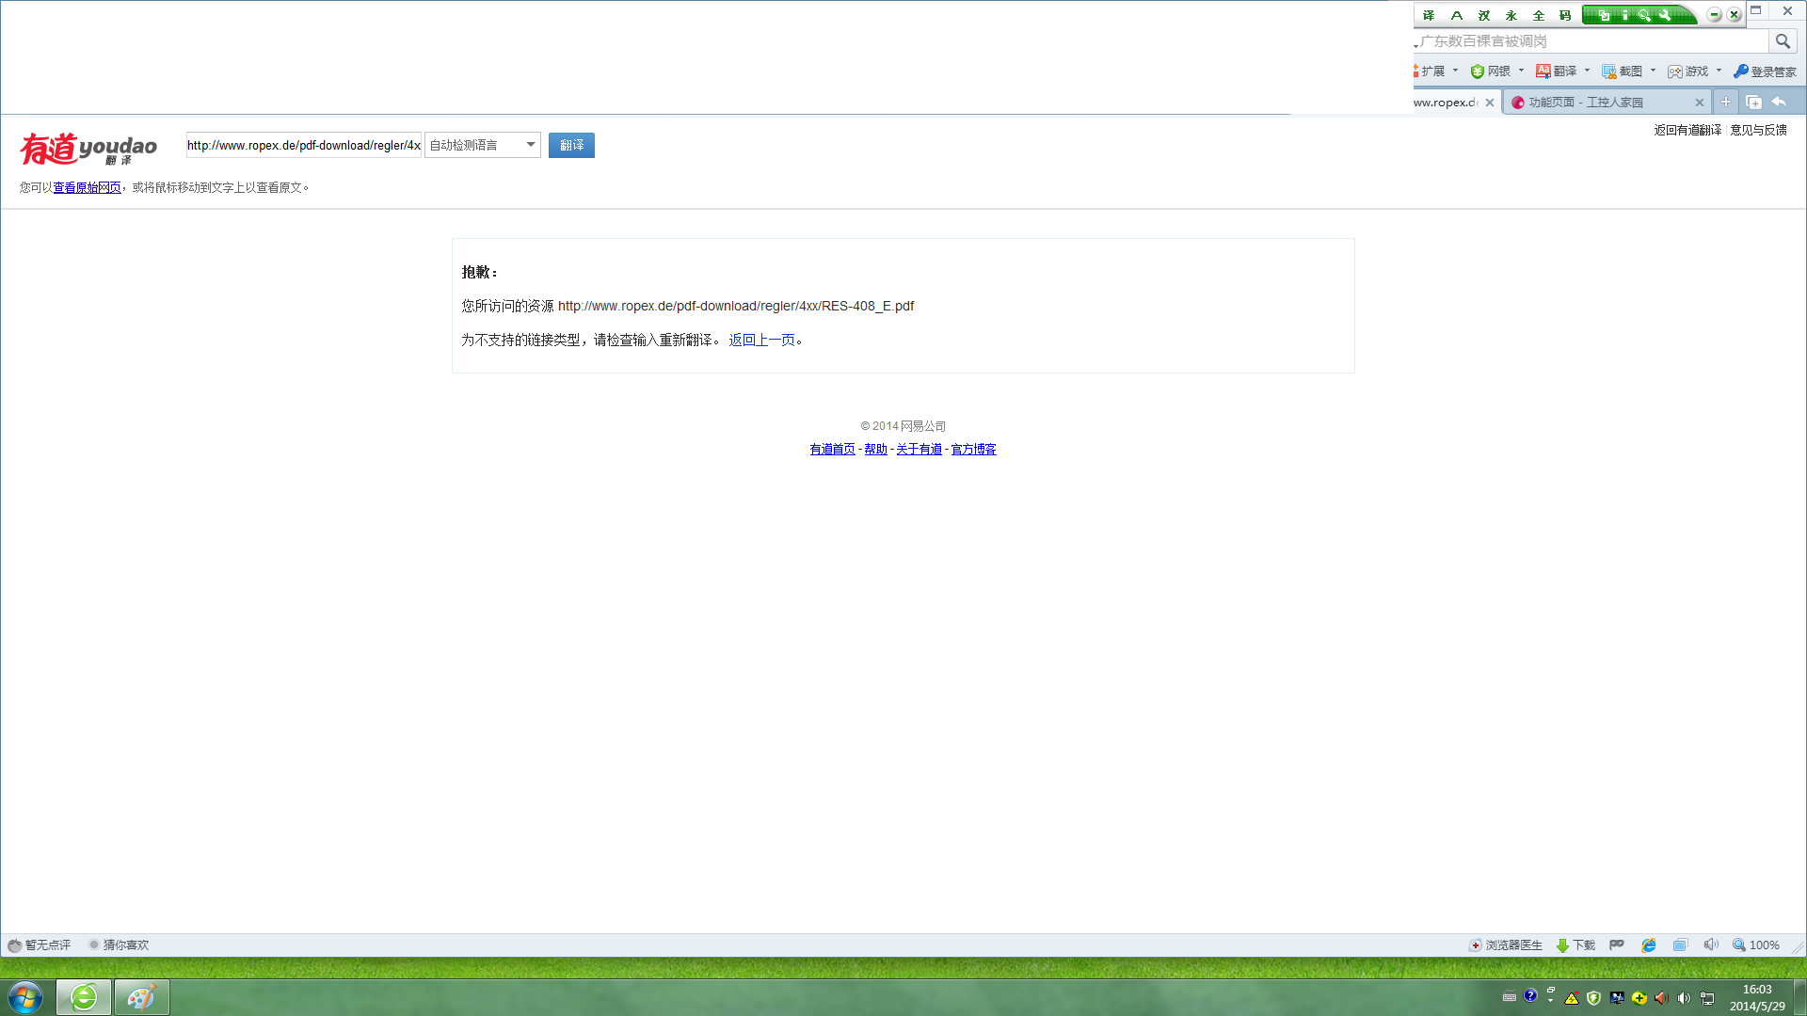Viewport: 1807px width, 1016px height.
Task: Expand the 翻译 toolbar dropdown arrow
Action: point(1587,71)
